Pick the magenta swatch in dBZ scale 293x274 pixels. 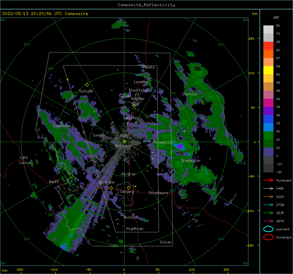point(268,103)
